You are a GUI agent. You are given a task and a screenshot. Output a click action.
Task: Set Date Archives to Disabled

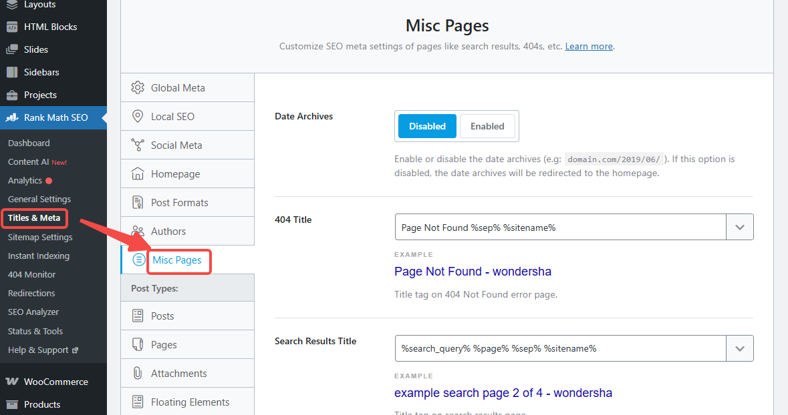point(427,126)
